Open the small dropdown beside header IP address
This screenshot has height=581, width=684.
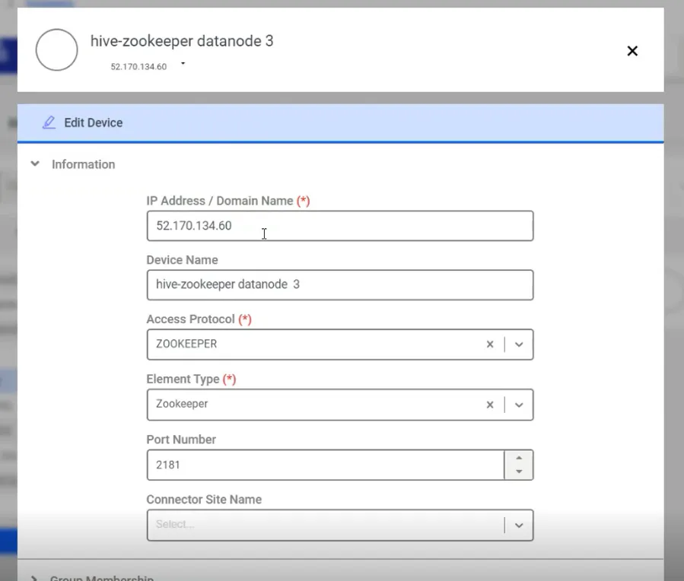(183, 64)
